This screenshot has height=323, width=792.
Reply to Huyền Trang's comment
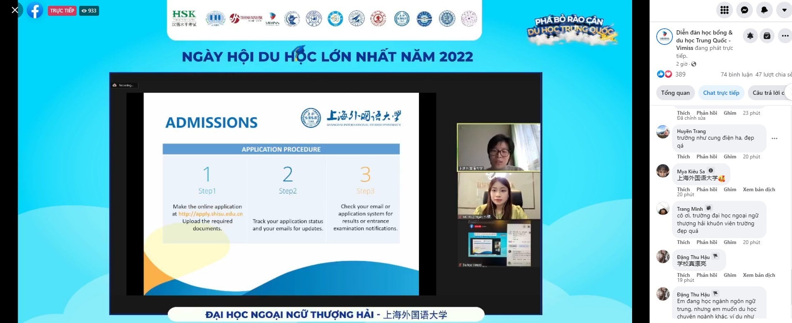click(707, 157)
